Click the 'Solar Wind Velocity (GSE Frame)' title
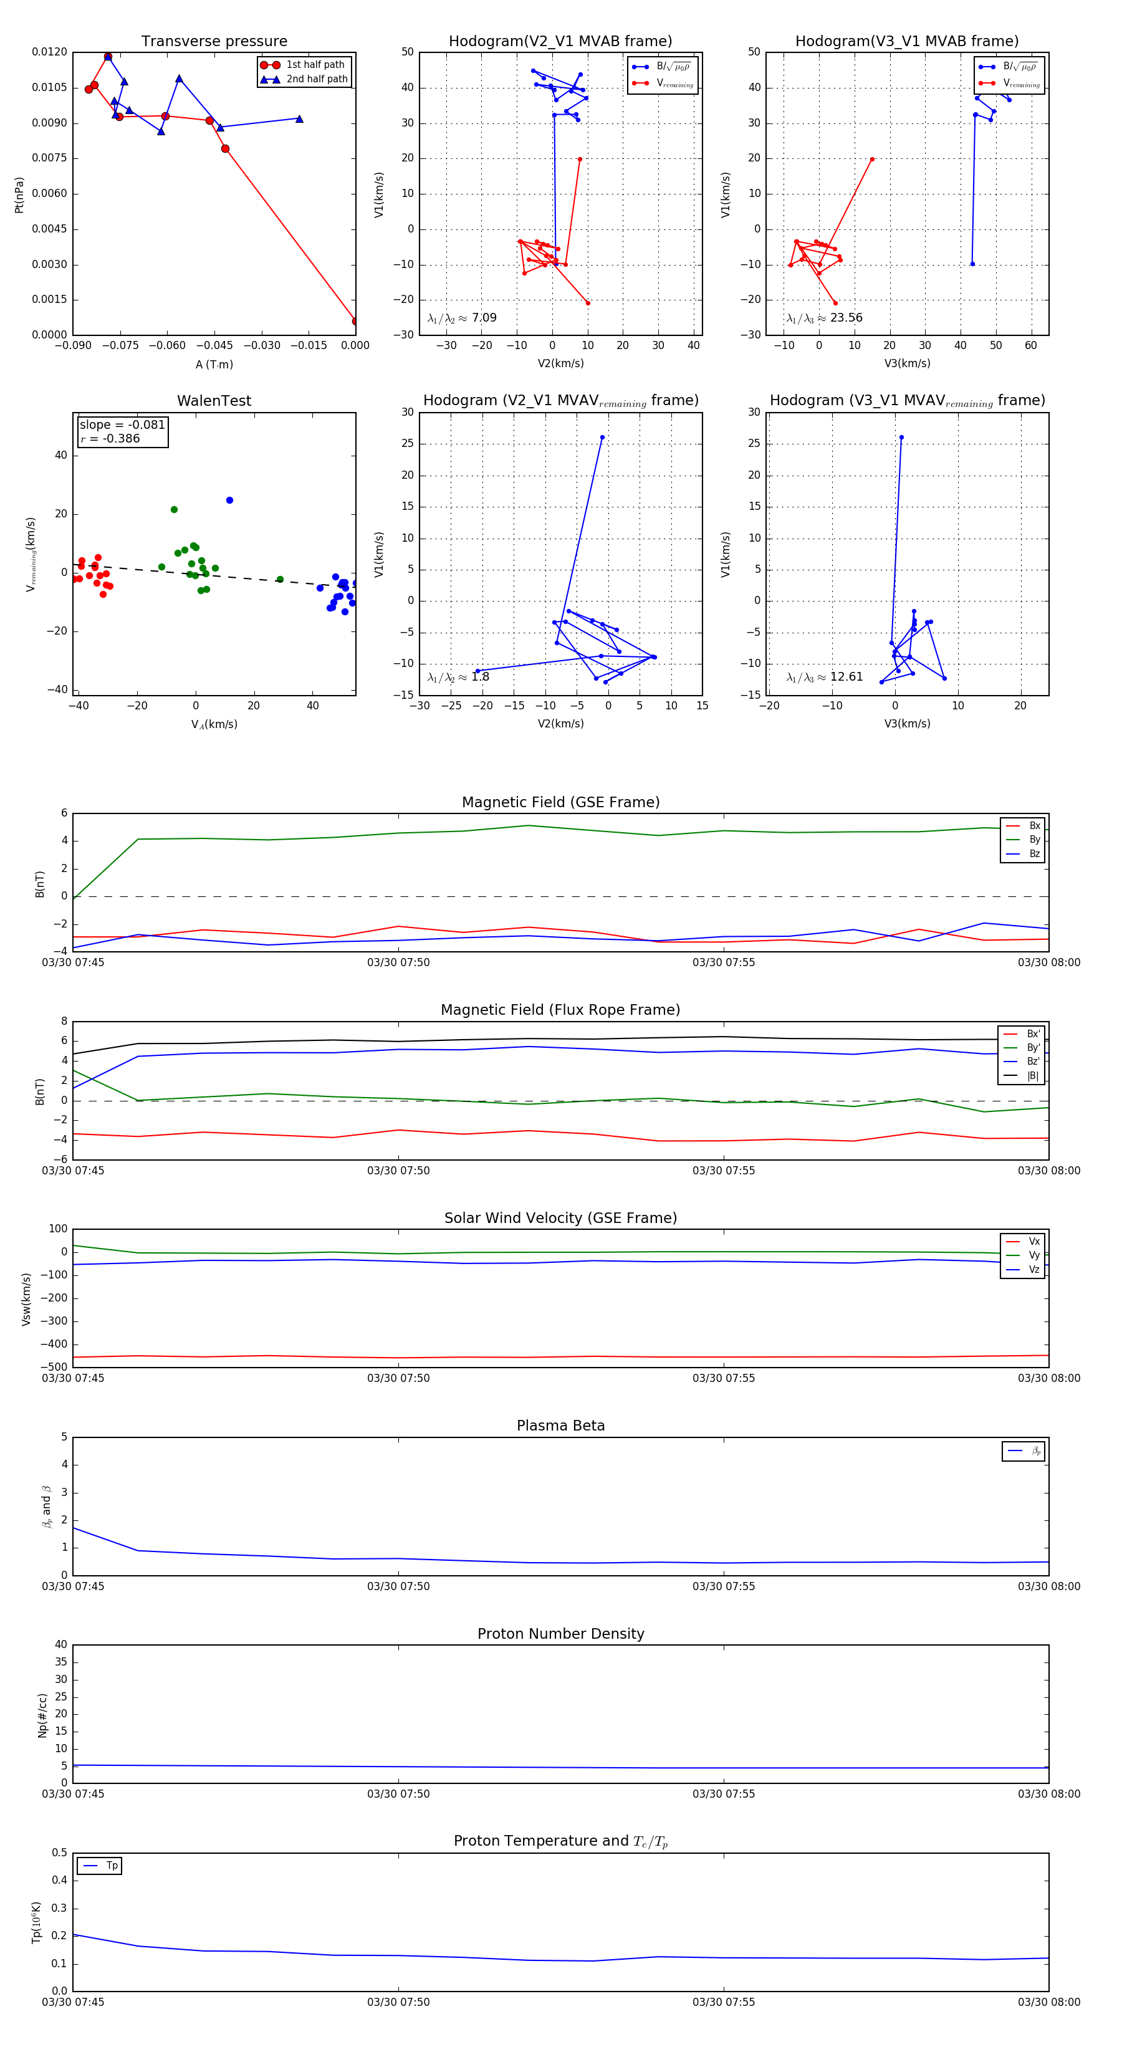 [560, 1218]
